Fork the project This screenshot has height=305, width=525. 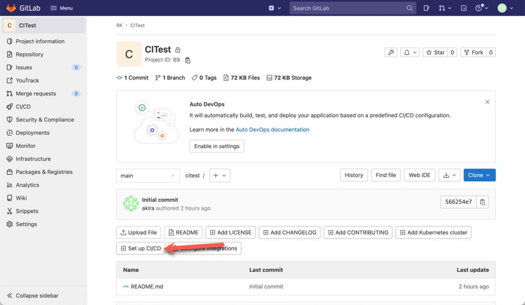(473, 52)
